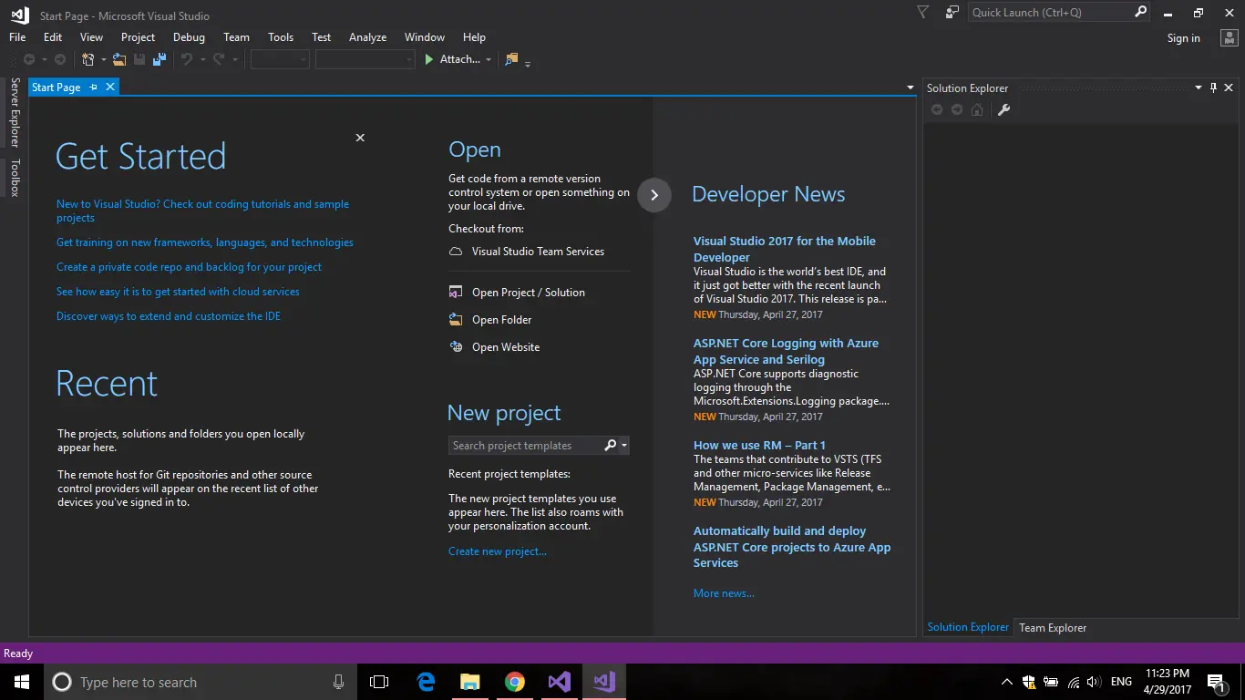
Task: Click the Redo toolbar icon
Action: [x=219, y=59]
